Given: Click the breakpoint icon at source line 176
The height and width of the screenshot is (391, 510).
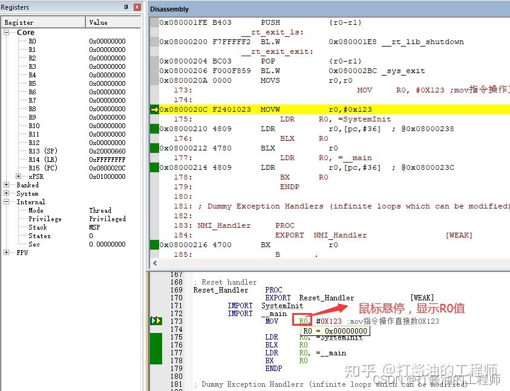Looking at the screenshot, I should pyautogui.click(x=155, y=344).
